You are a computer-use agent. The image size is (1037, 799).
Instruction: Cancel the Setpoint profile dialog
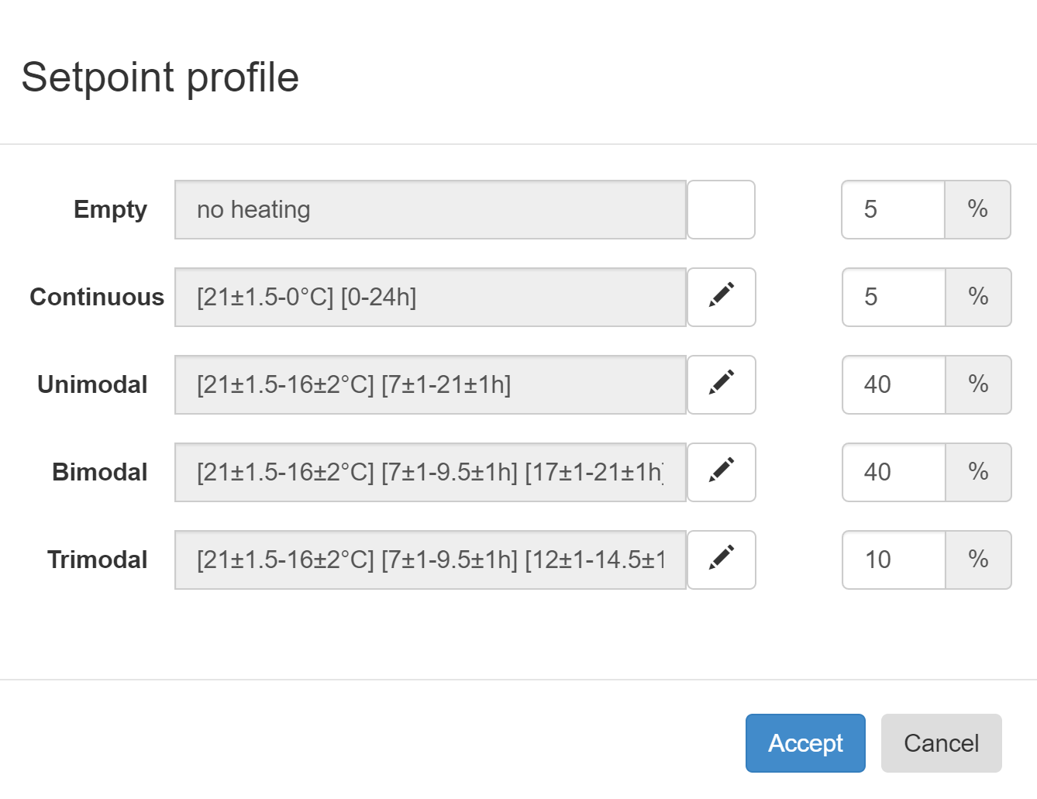pyautogui.click(x=941, y=743)
